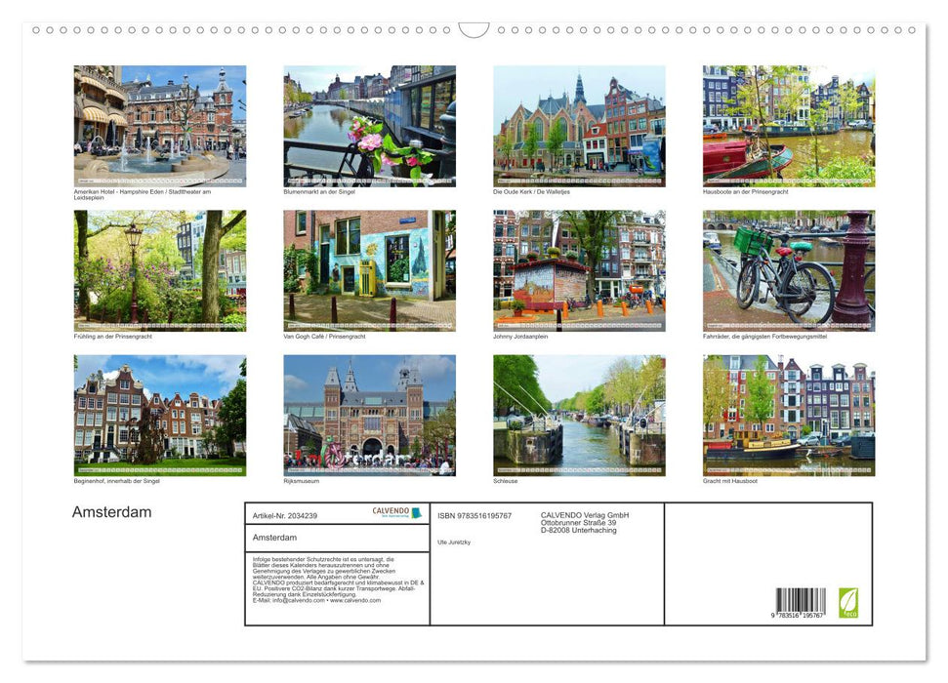Select the Amerikan Hotel Leidseplein photo
Screen dimensions: 948x683
[160, 125]
